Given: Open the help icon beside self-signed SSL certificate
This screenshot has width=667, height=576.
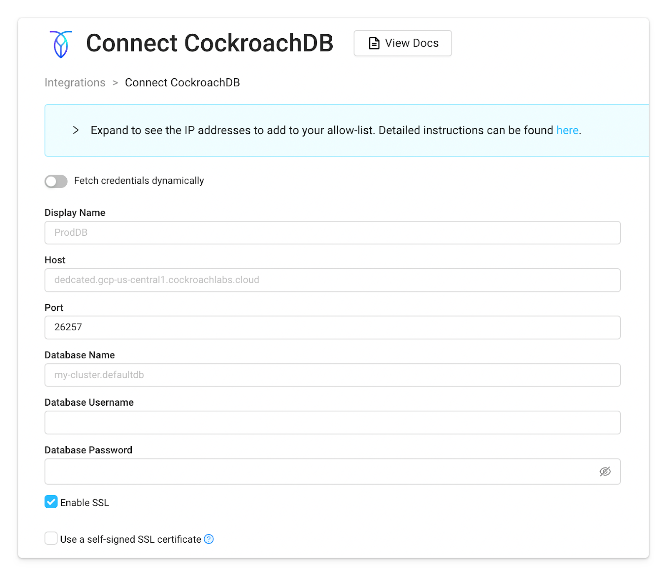Looking at the screenshot, I should [209, 539].
